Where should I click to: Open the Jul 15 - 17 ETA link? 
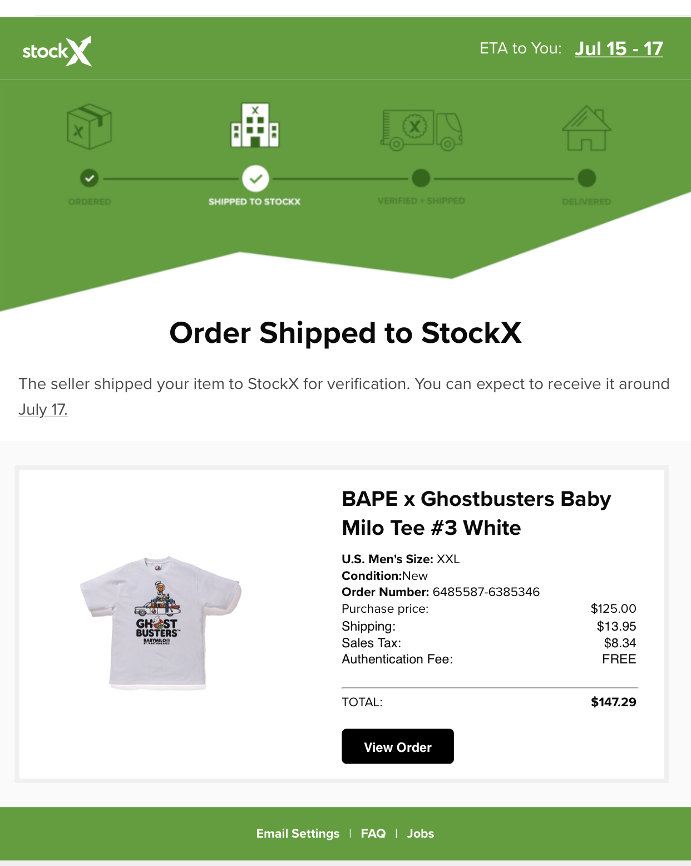point(619,48)
